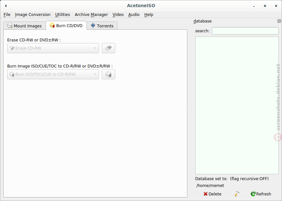The image size is (282, 201).
Task: Open the Audio menu
Action: (x=134, y=15)
